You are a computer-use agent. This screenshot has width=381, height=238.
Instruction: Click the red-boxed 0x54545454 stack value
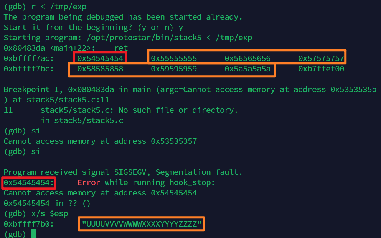pos(100,58)
